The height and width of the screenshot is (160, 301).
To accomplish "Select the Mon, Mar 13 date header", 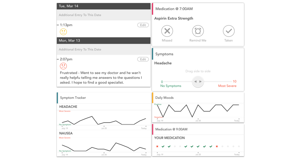I will point(104,41).
